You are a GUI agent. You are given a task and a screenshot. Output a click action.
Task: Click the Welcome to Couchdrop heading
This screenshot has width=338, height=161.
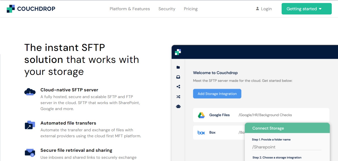pos(215,73)
